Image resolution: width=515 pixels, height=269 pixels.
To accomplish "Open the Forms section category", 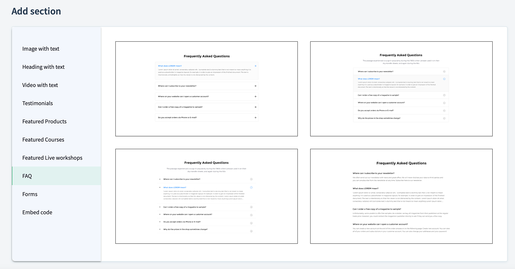I will [x=30, y=194].
